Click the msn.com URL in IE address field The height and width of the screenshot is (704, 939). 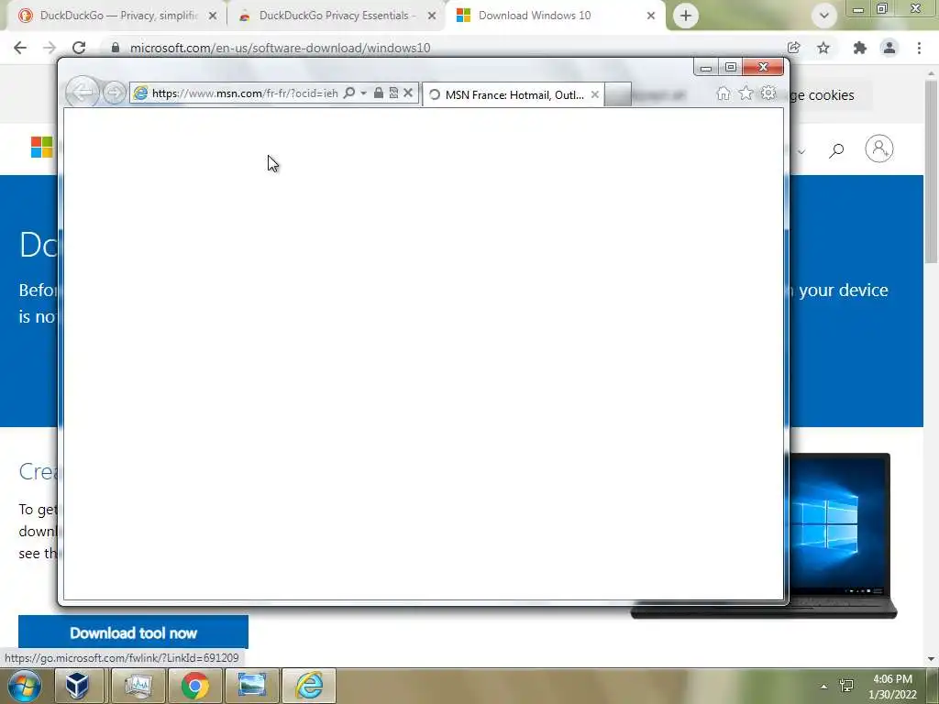click(245, 93)
